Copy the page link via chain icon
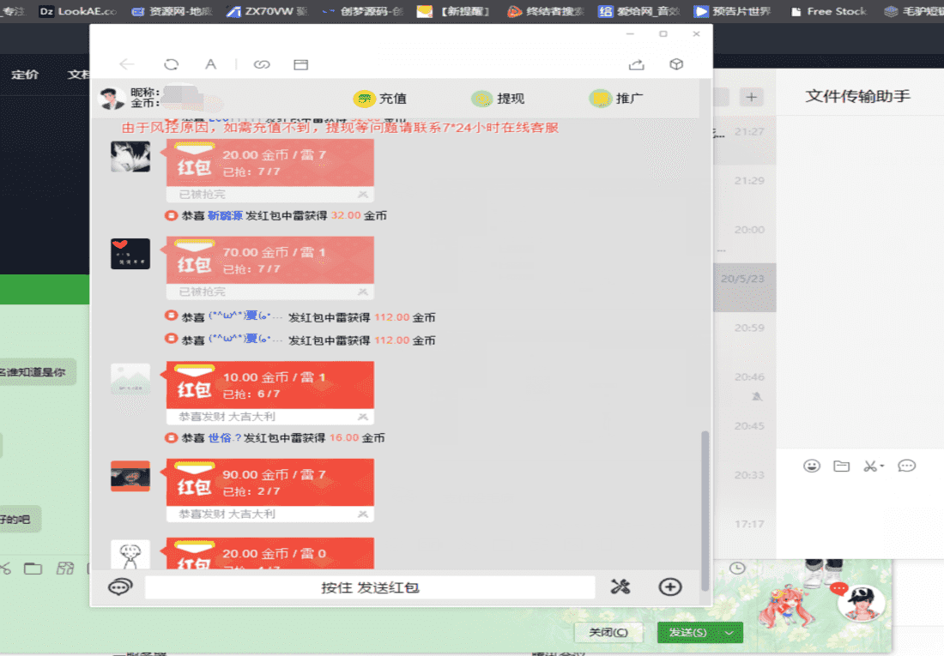Image resolution: width=944 pixels, height=656 pixels. 262,64
